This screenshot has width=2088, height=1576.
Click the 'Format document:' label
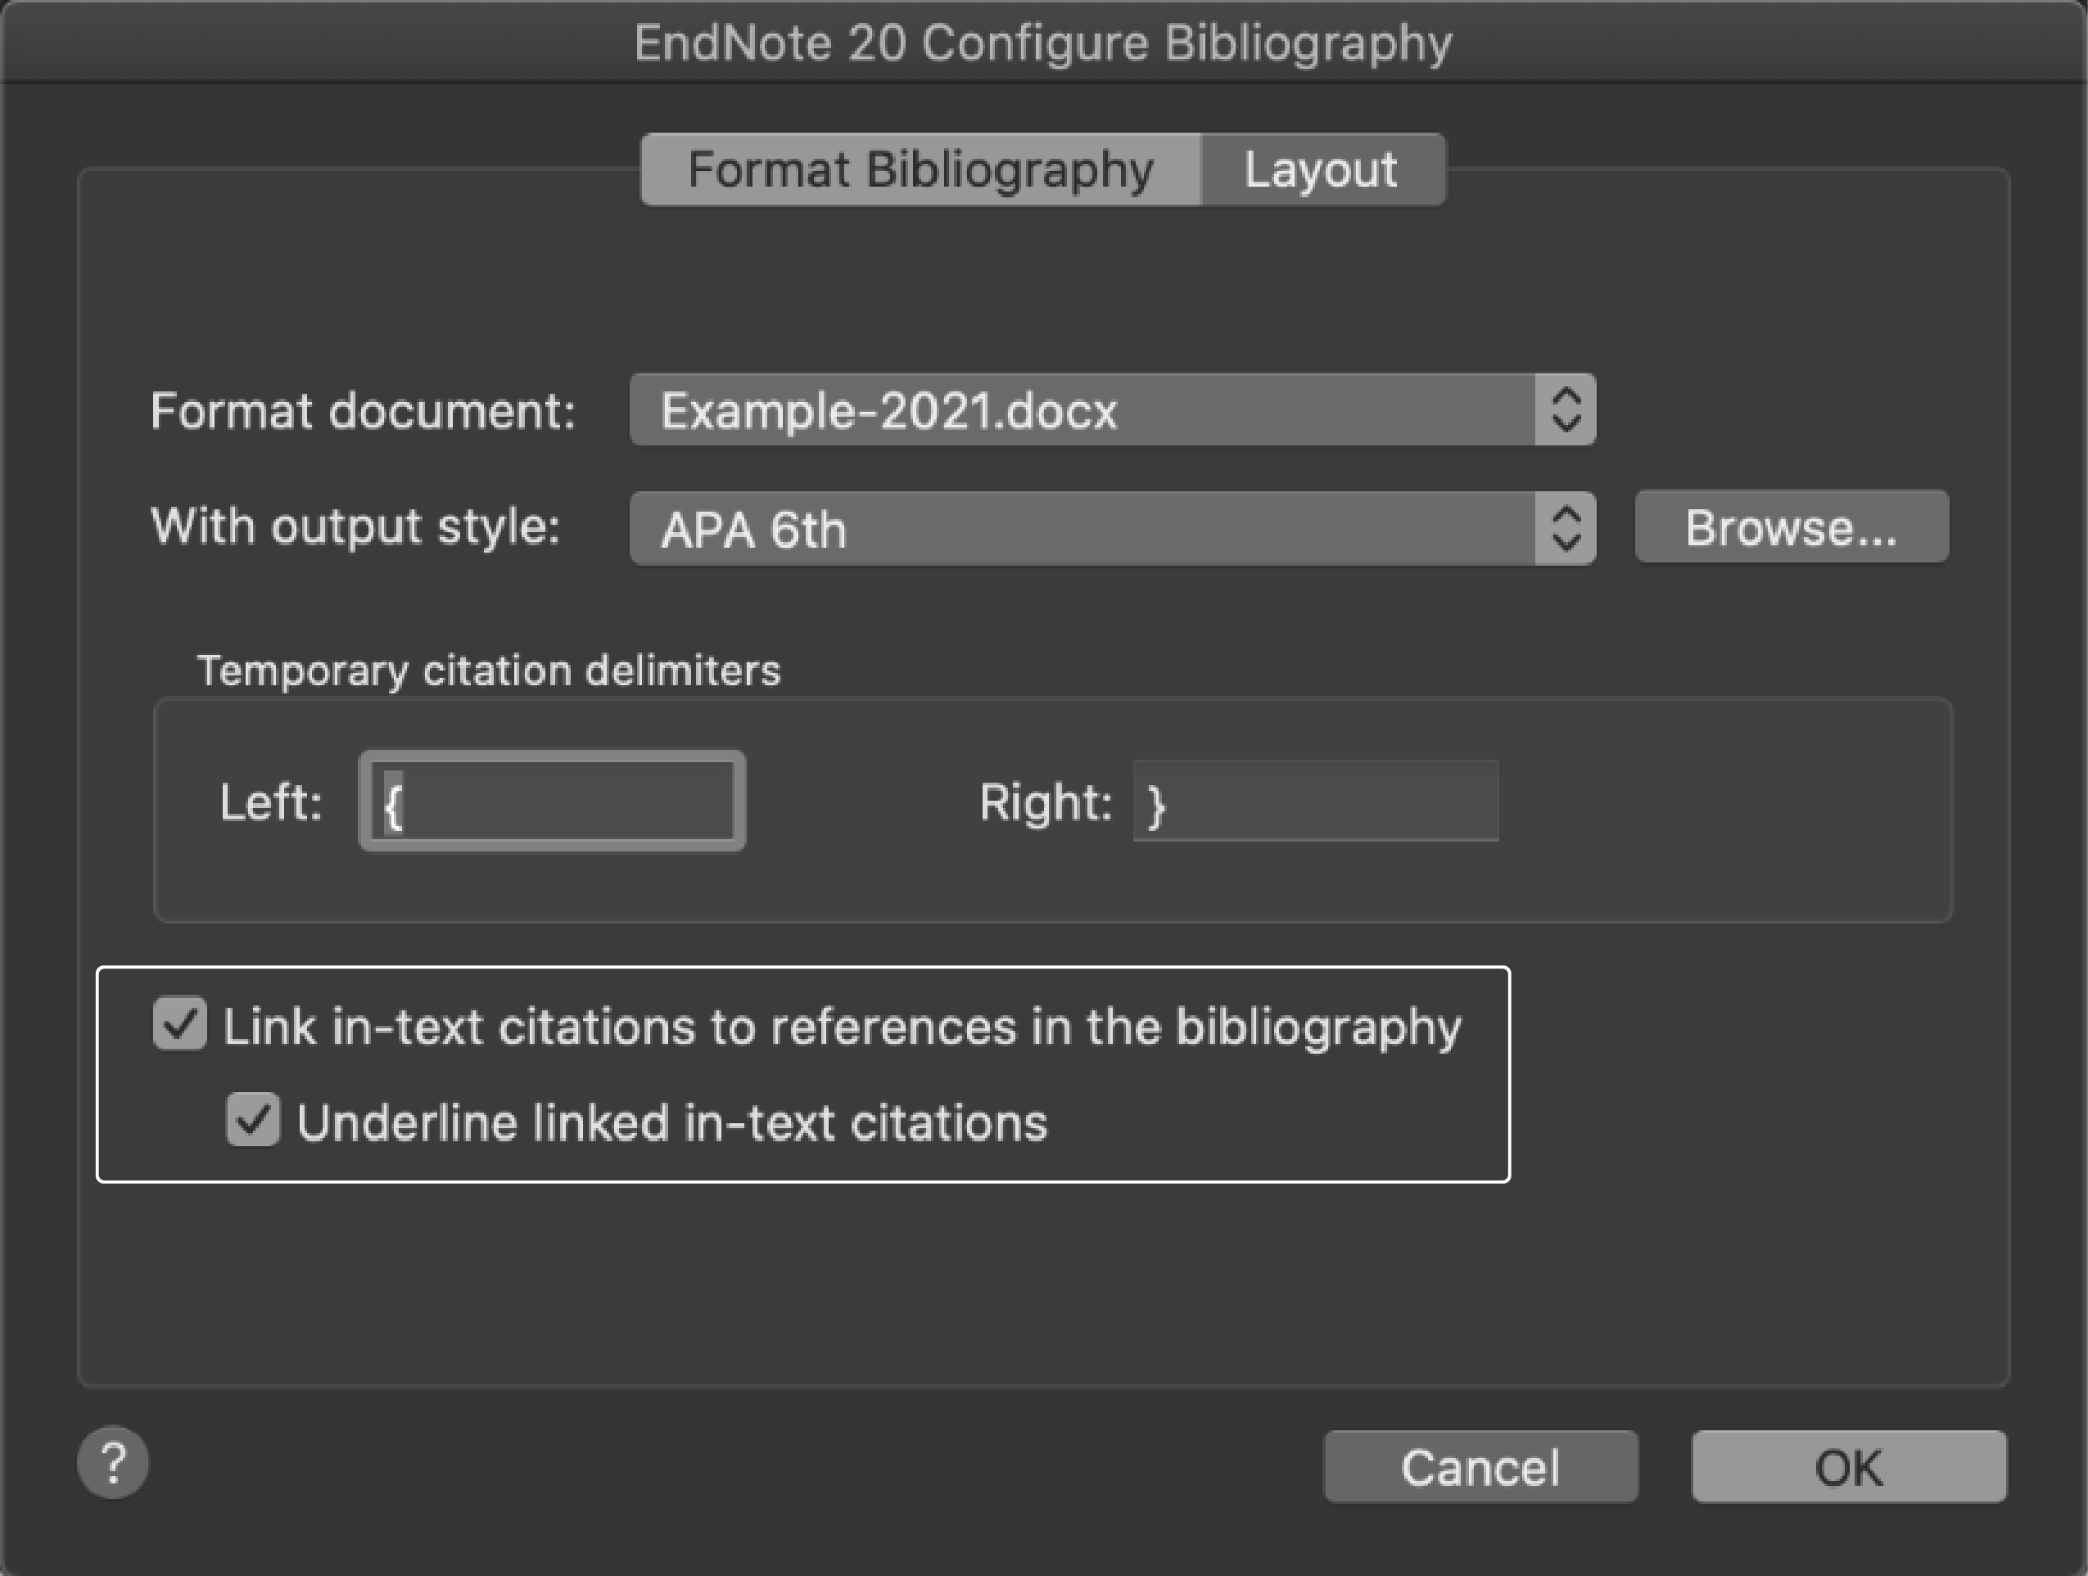pyautogui.click(x=363, y=412)
